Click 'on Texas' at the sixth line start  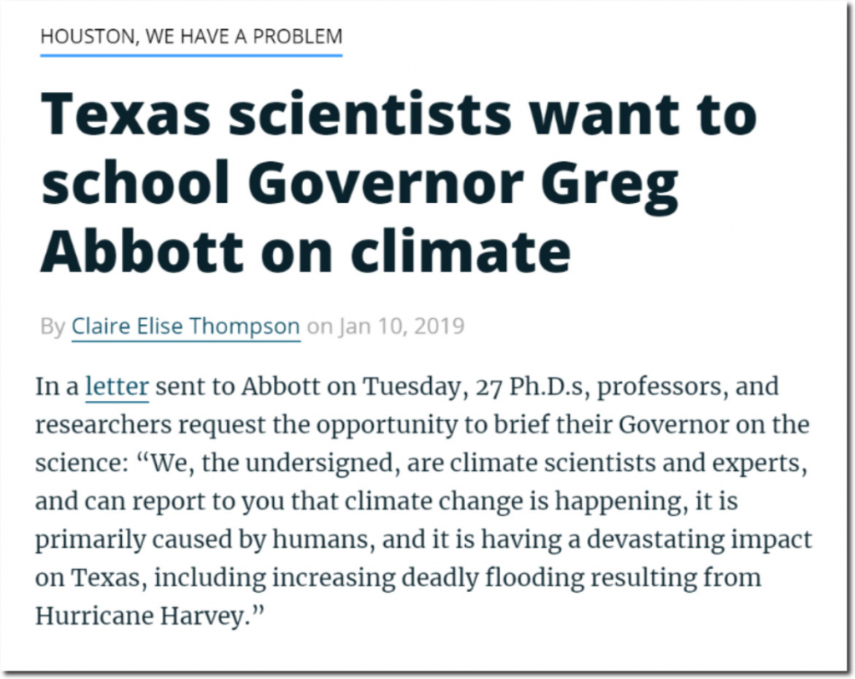90,577
